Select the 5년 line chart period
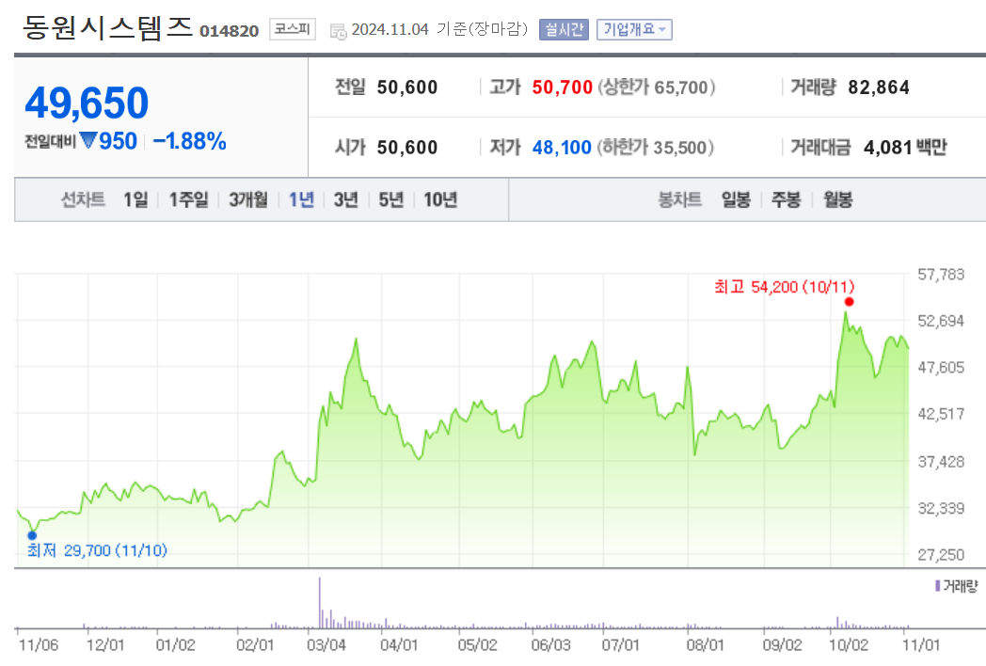986x666 pixels. (391, 200)
